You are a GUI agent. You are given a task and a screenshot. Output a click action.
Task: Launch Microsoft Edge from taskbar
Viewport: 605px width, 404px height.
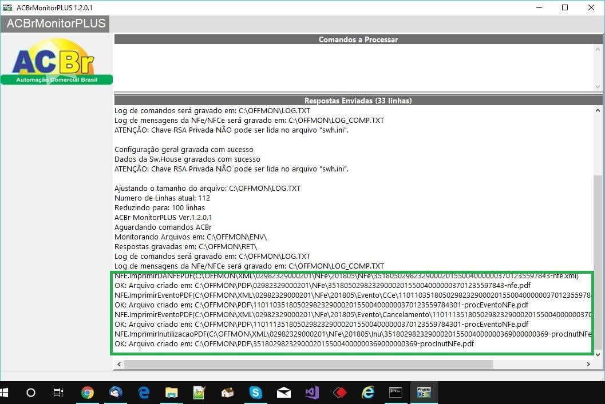[x=144, y=393]
